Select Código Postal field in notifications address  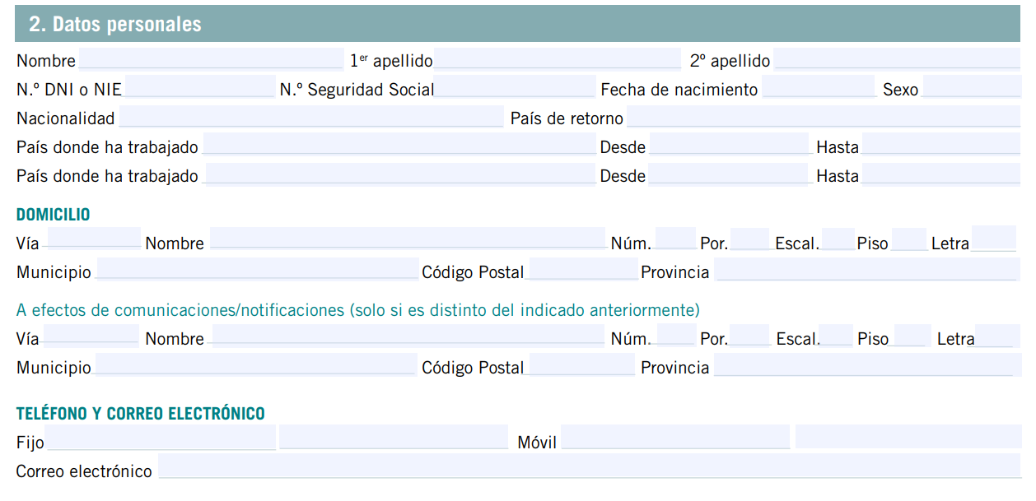pyautogui.click(x=582, y=364)
